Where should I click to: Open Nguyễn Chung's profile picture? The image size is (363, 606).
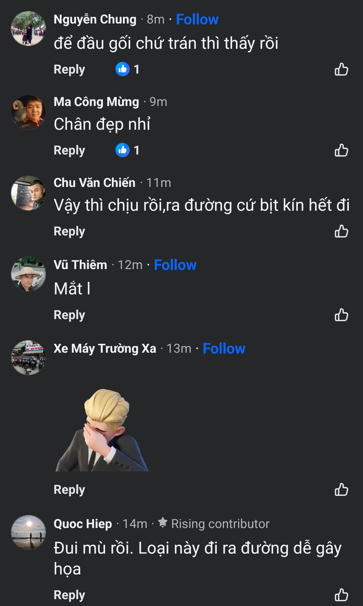tap(28, 28)
